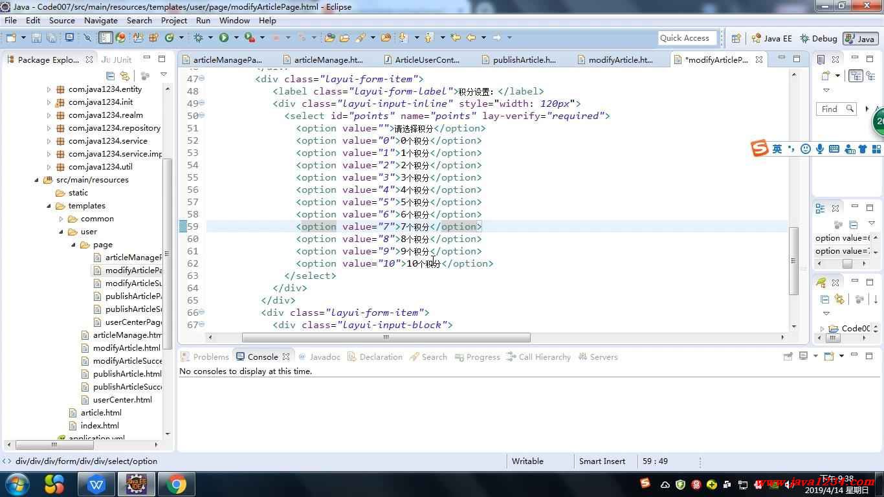Open the Run button dropdown arrow
This screenshot has width=884, height=497.
[236, 38]
